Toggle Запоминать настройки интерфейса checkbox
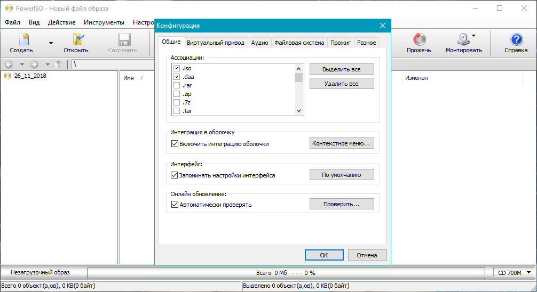This screenshot has height=292, width=537. tap(174, 175)
